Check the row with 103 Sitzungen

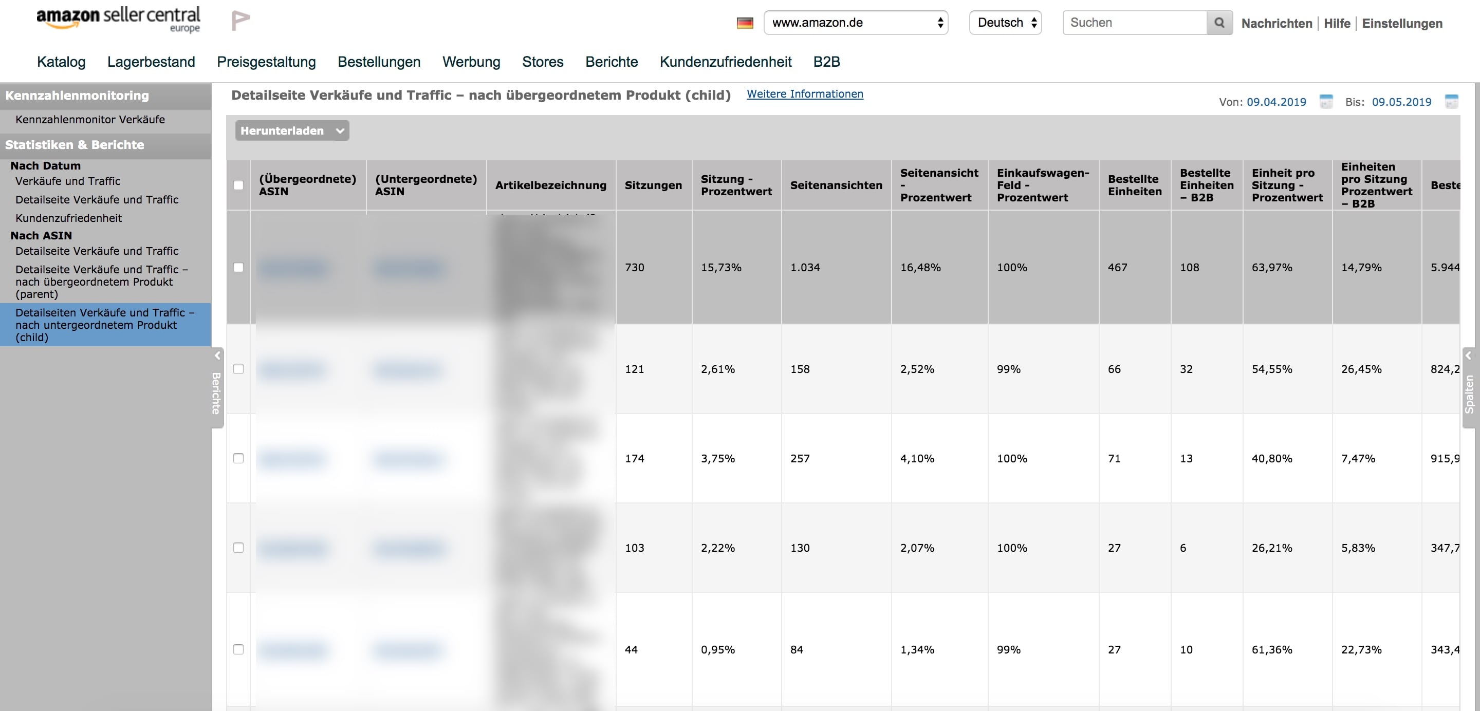(238, 548)
